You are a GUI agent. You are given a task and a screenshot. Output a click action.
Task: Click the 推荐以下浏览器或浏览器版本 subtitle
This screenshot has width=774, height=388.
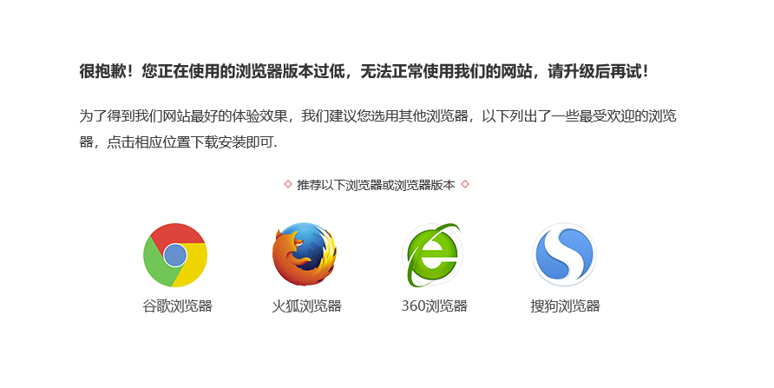(376, 185)
